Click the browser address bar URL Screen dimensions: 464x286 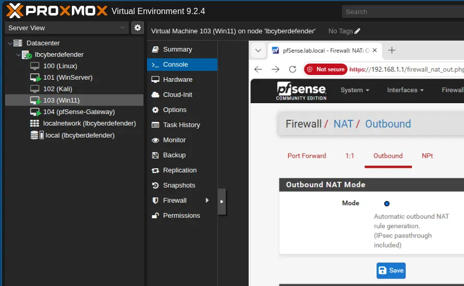407,69
